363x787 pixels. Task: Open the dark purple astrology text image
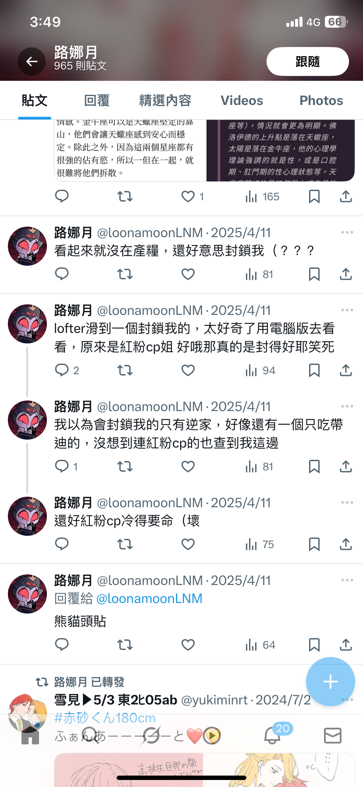tap(281, 151)
